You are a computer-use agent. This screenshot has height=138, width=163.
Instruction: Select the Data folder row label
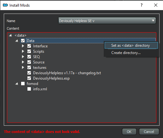pyautogui.click(x=31, y=41)
